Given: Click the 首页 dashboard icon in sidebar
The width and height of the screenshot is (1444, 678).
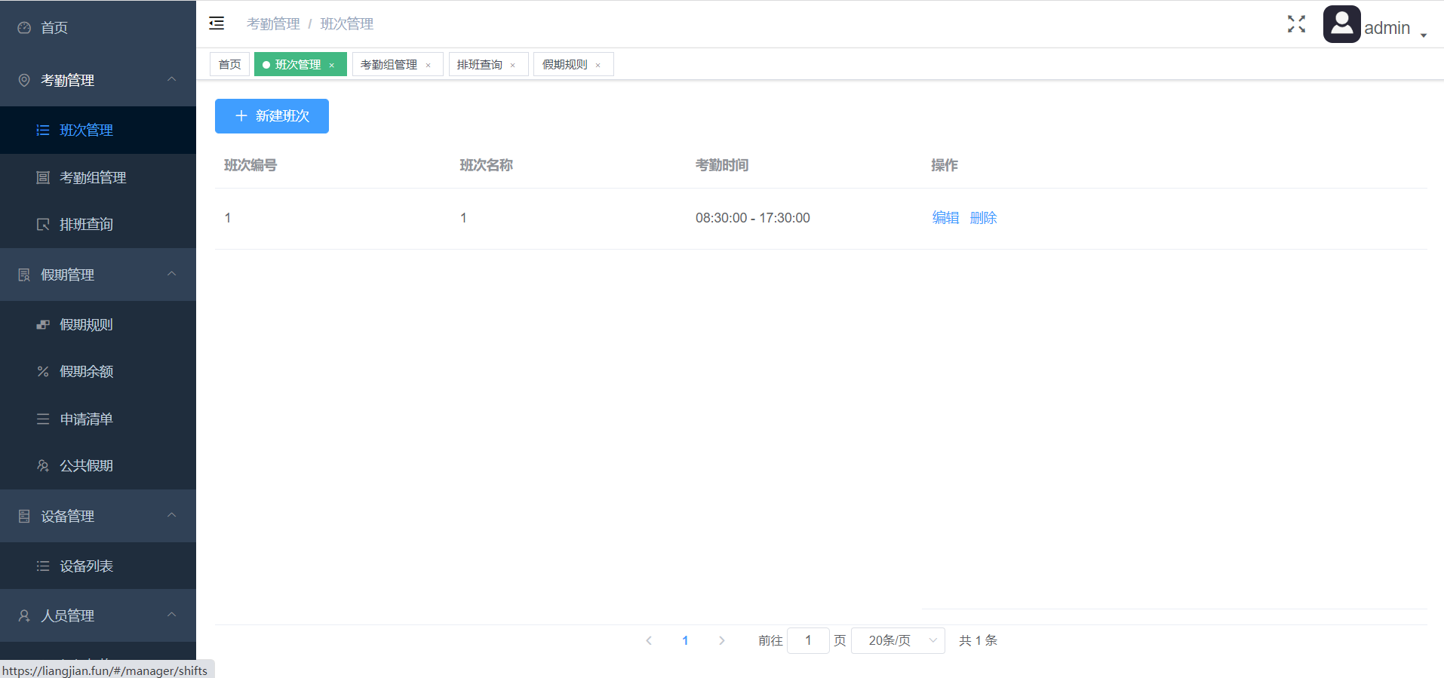Looking at the screenshot, I should coord(24,28).
